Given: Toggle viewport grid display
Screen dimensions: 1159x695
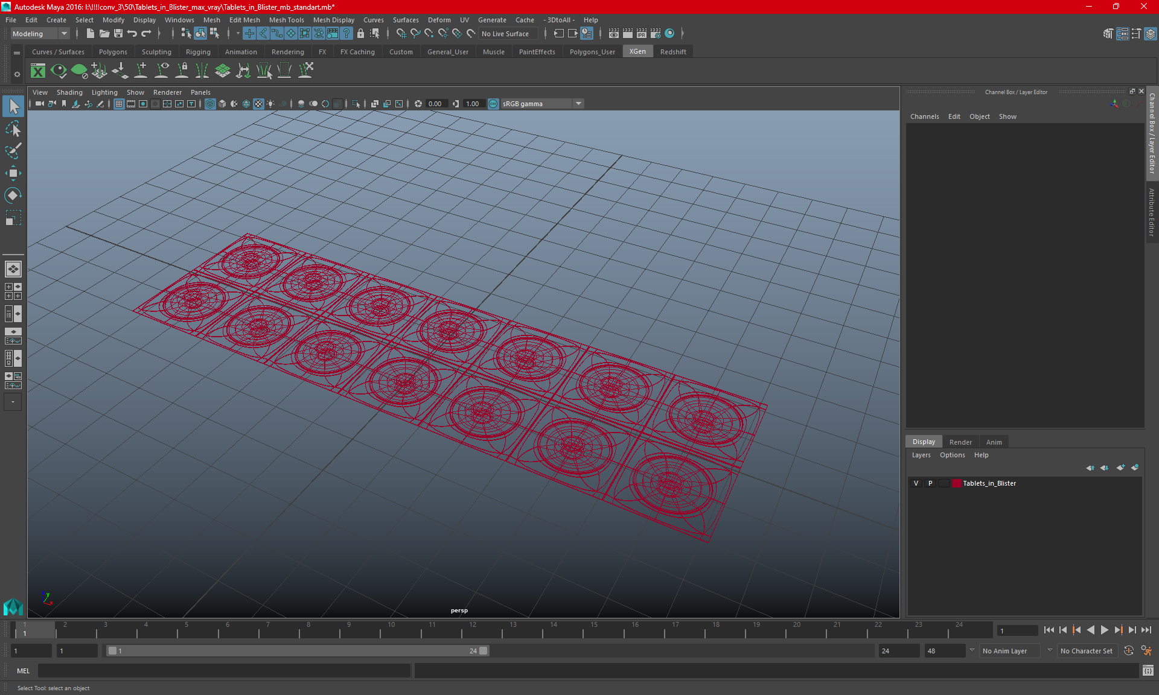Looking at the screenshot, I should (x=119, y=104).
